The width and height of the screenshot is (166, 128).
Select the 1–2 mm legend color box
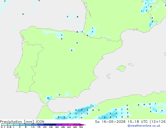tap(16, 125)
